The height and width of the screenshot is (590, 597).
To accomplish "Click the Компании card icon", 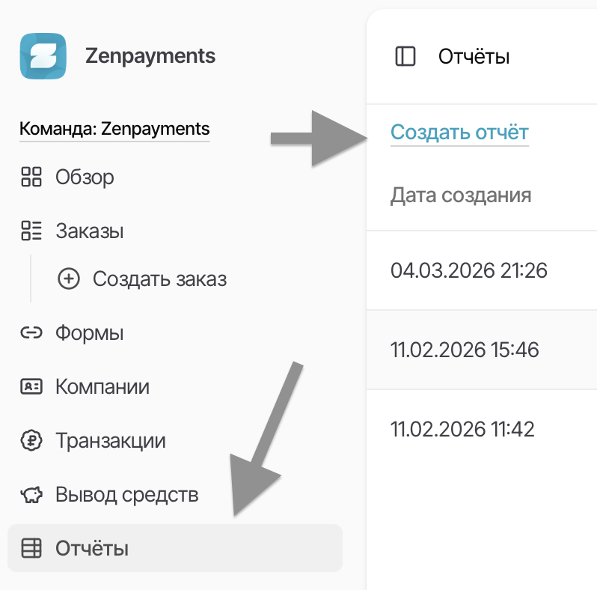I will tap(31, 387).
